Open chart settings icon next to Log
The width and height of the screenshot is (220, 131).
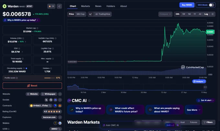(213, 14)
